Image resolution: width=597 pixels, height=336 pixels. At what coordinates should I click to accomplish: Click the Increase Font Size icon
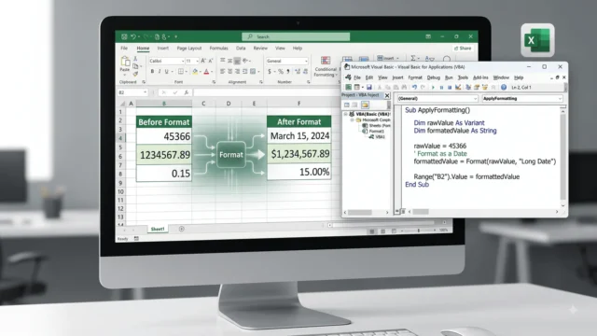coord(203,61)
